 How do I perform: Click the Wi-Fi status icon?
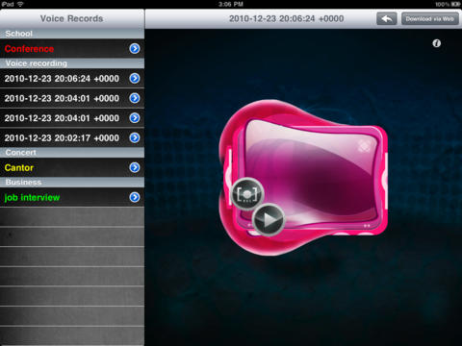(20, 4)
